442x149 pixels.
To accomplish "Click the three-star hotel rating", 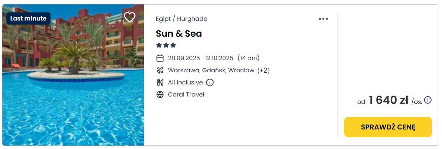I will (x=166, y=45).
